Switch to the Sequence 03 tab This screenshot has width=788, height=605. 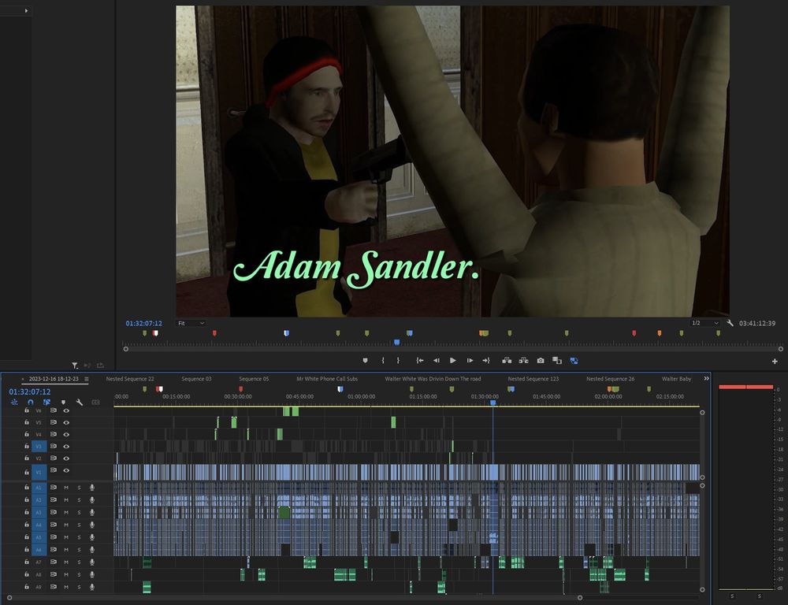point(196,379)
